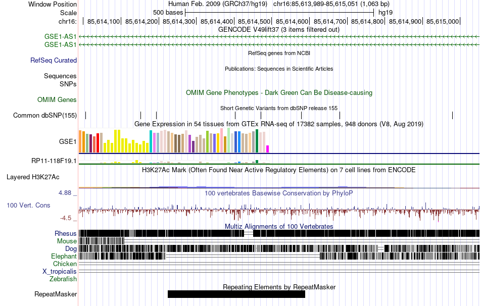This screenshot has height=306, width=480.
Task: Click the leftmost Common dbSNP variant tick
Action: [x=86, y=115]
